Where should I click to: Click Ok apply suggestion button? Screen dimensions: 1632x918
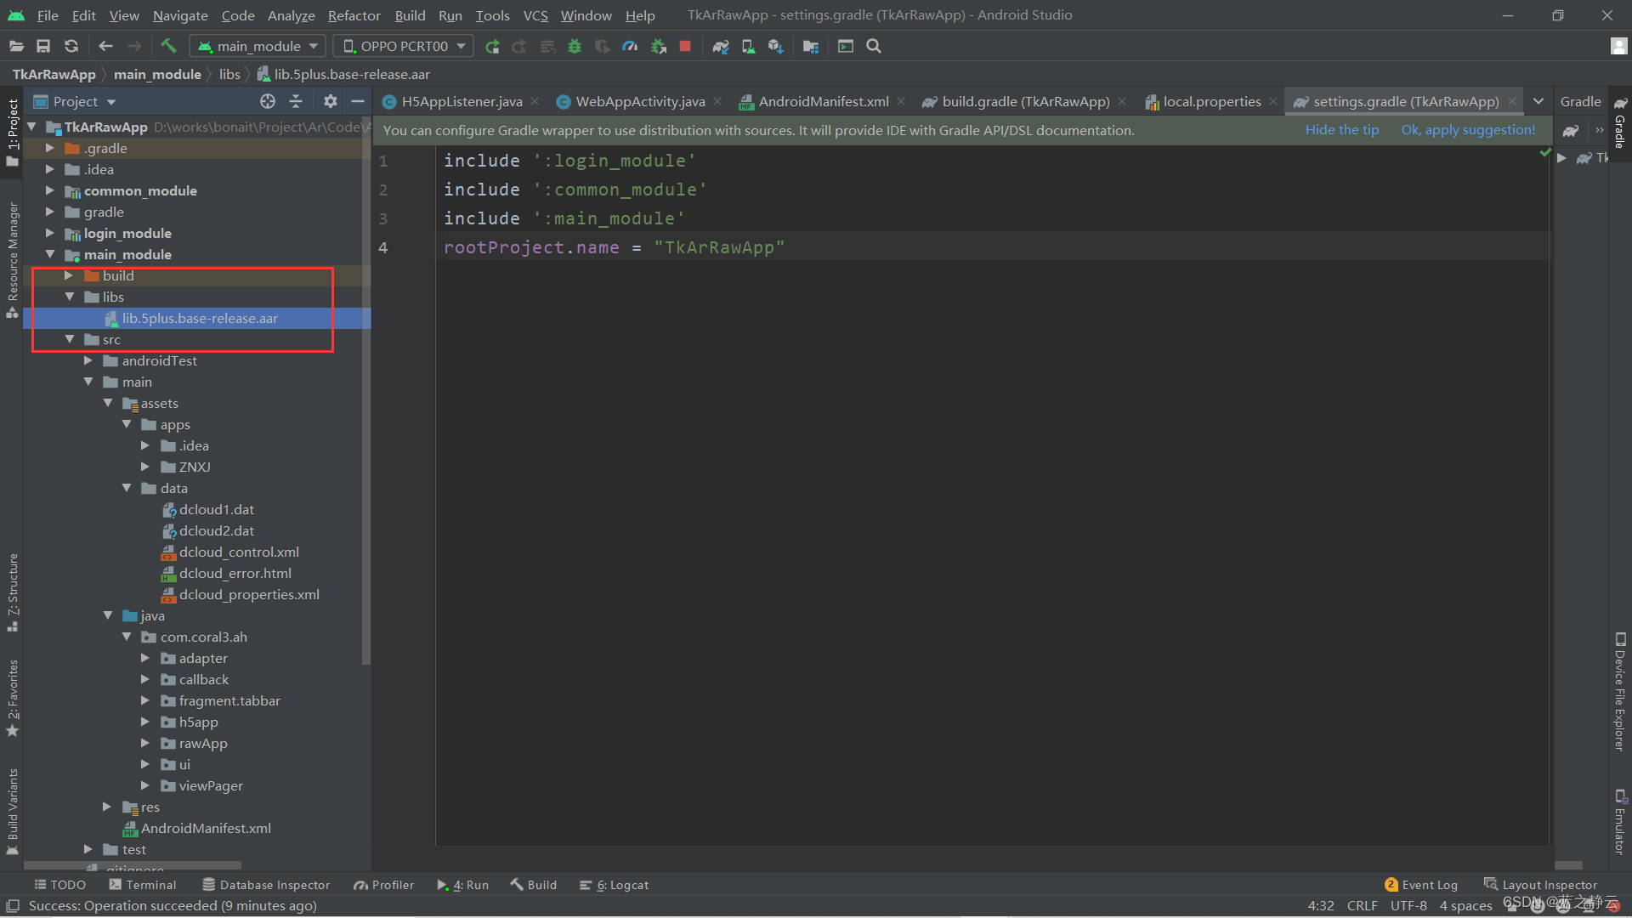tap(1468, 129)
